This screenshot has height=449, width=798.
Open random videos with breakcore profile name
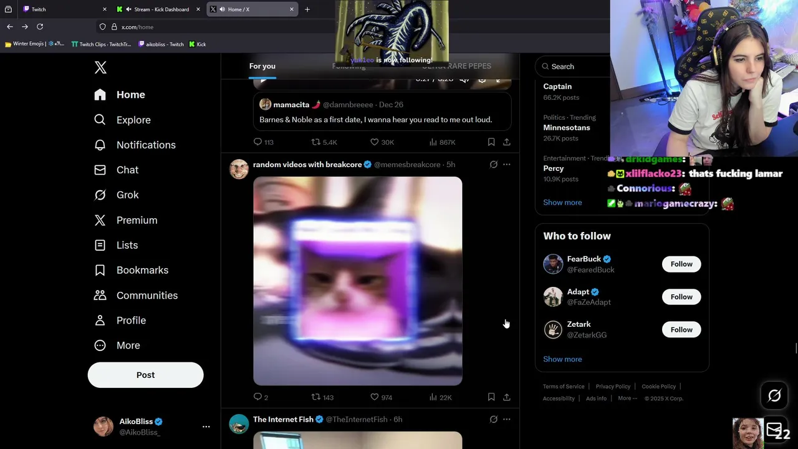[x=307, y=165]
